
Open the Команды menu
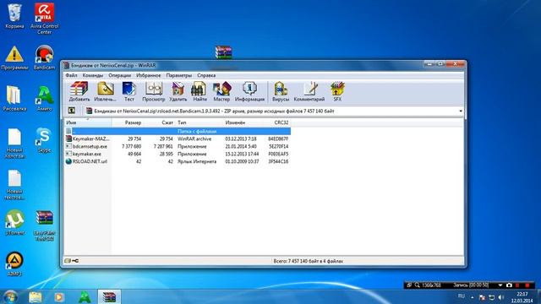tap(92, 75)
